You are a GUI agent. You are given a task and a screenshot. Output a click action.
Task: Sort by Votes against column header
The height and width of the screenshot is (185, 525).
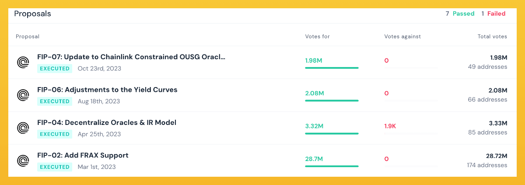[x=402, y=37]
